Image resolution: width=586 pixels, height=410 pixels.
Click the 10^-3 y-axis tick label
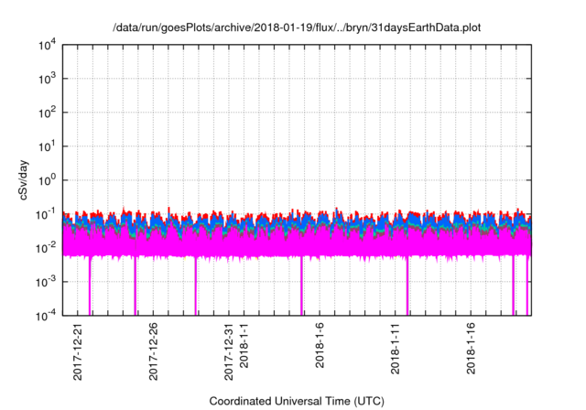click(x=47, y=282)
